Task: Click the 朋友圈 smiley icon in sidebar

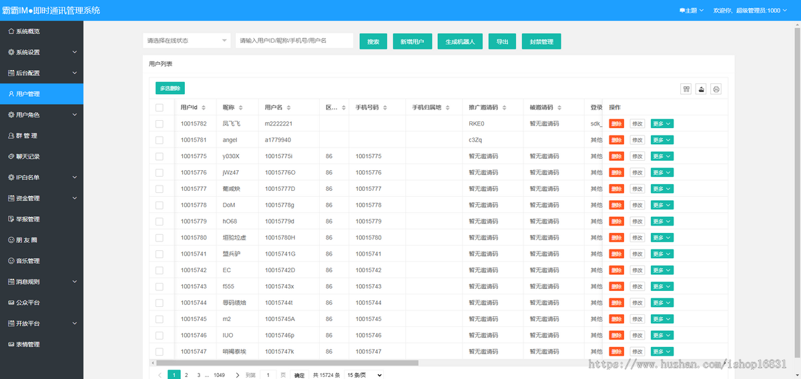Action: (11, 240)
